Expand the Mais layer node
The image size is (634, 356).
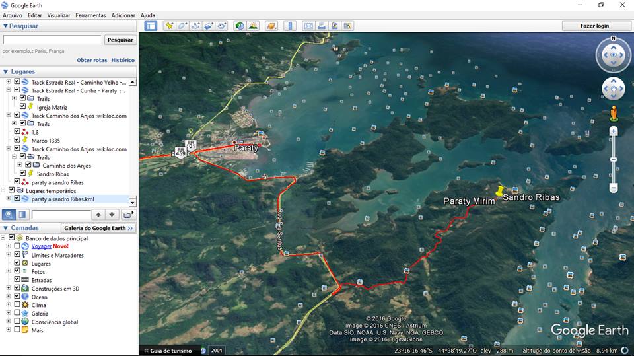click(9, 330)
